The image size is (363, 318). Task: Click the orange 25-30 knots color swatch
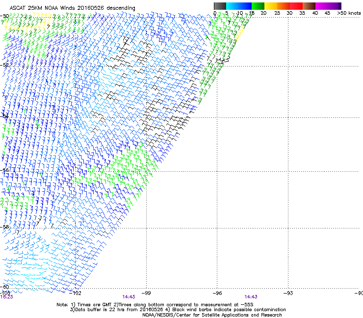click(x=284, y=6)
